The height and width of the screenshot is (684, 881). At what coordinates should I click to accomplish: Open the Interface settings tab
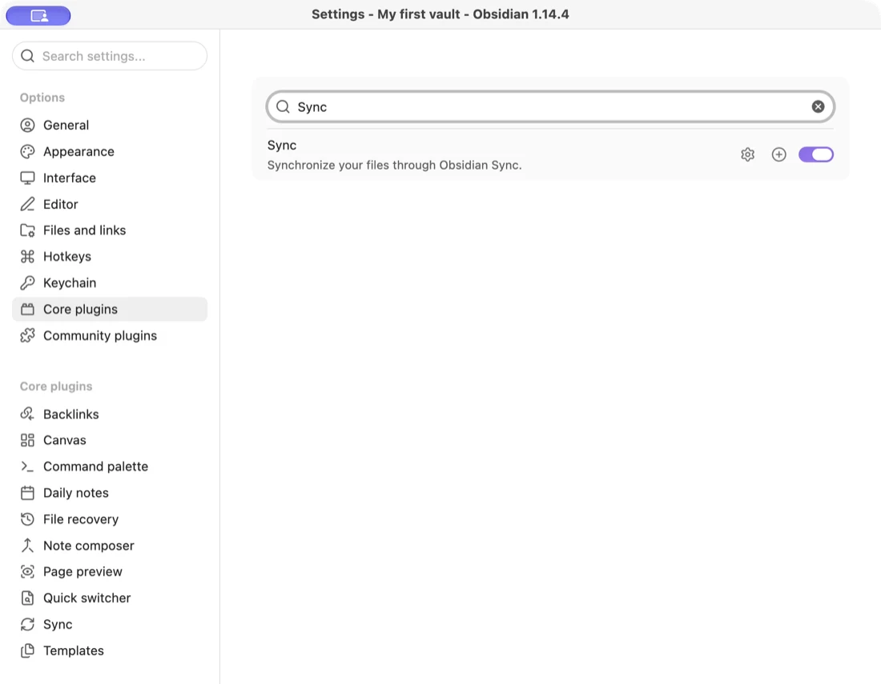click(110, 178)
